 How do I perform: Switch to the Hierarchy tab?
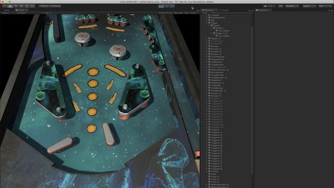pyautogui.click(x=209, y=10)
